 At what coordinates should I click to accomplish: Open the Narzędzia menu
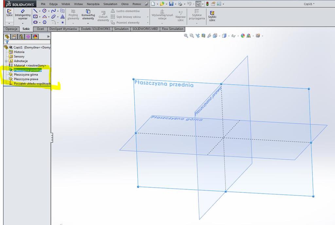click(x=93, y=4)
